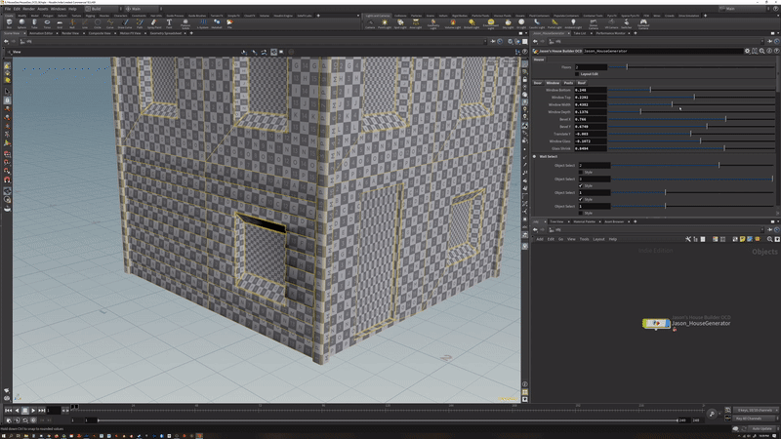Select the Tube shelf tool
This screenshot has height=439, width=781.
[x=34, y=22]
